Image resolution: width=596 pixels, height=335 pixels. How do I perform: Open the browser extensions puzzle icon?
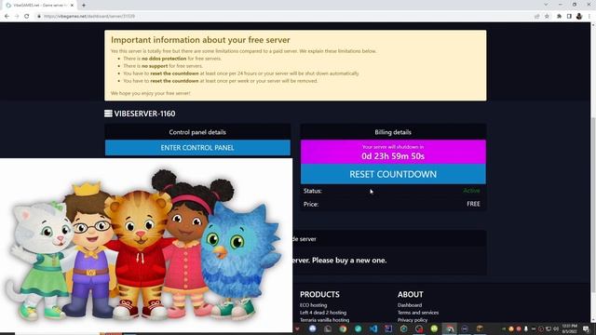(x=559, y=17)
